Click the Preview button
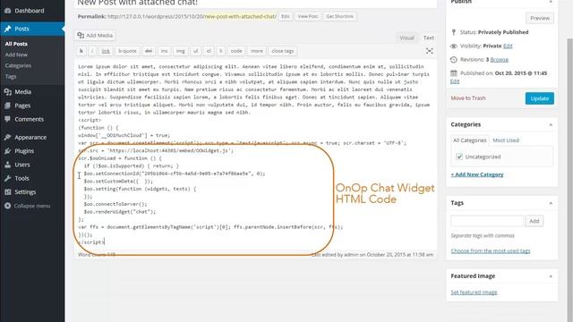The height and width of the screenshot is (322, 573). [540, 18]
